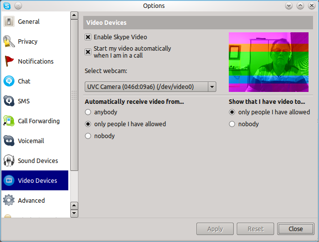Viewport: 319px width, 242px height.
Task: Choose nobody under Automatically receive video
Action: [x=88, y=136]
